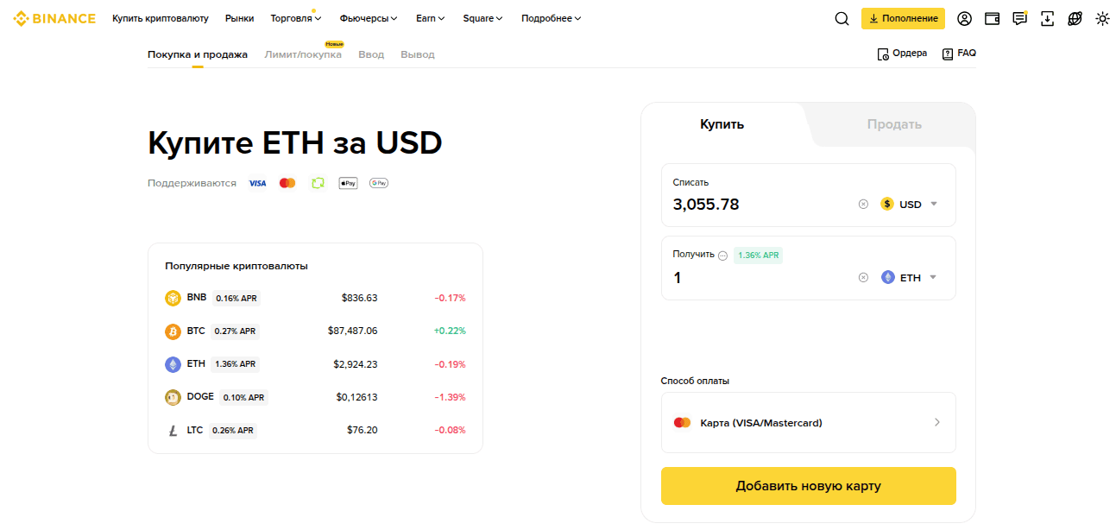Expand the Square menu
This screenshot has width=1116, height=530.
(x=482, y=18)
